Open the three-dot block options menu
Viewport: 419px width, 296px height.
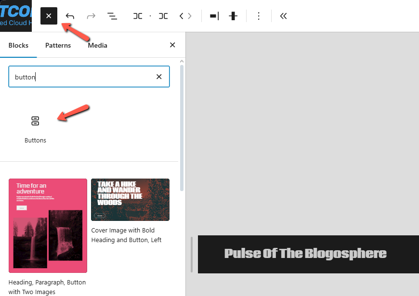tap(259, 16)
